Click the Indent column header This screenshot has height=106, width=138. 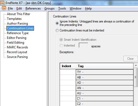coord(68,66)
